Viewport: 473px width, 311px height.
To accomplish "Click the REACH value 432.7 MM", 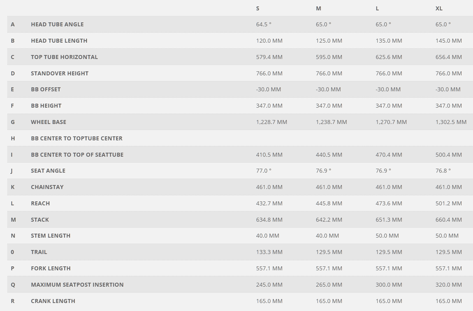I will coord(269,203).
